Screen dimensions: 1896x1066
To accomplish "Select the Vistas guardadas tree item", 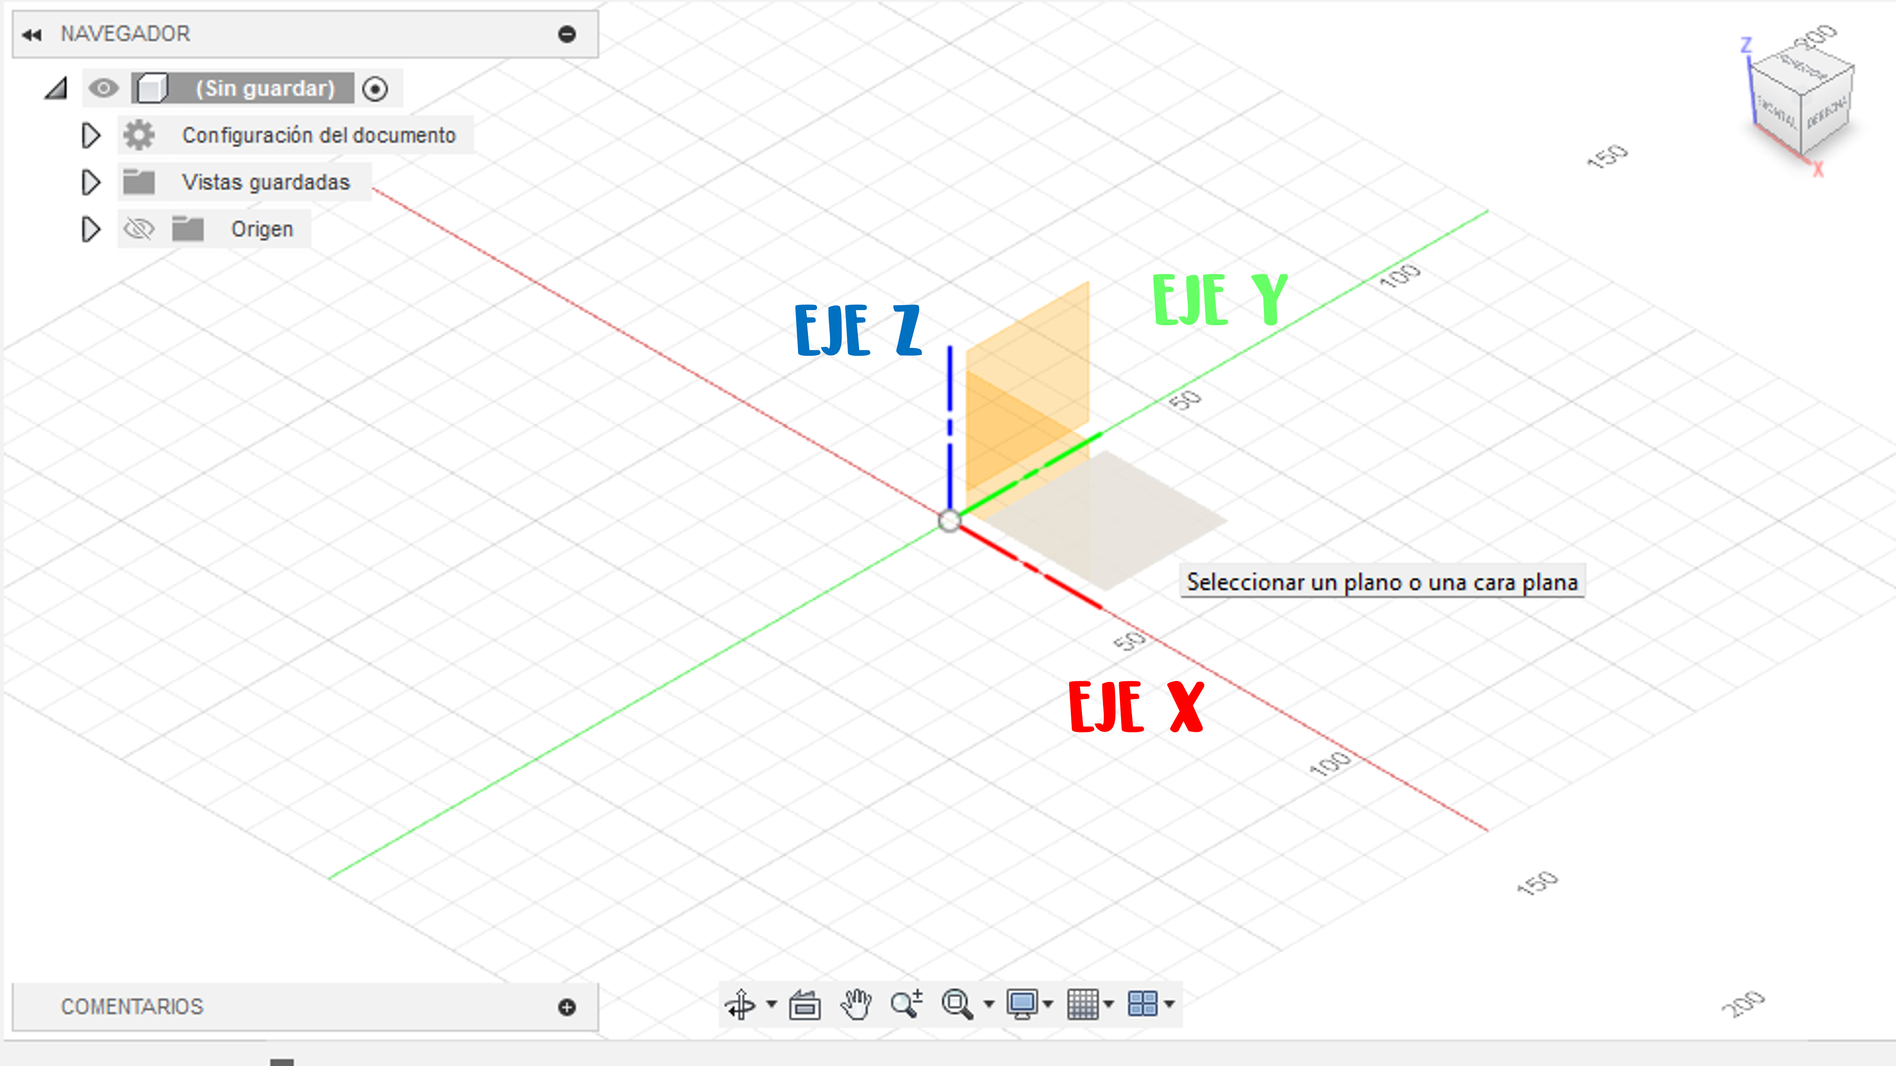I will (x=266, y=183).
